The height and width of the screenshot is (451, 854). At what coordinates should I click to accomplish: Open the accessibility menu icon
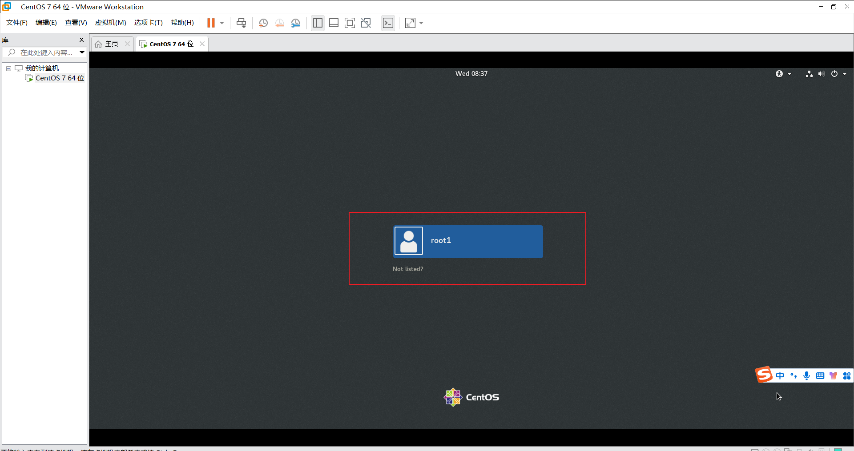pyautogui.click(x=779, y=74)
